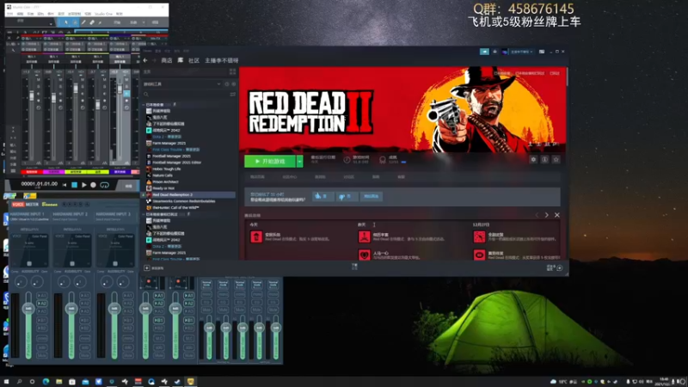The image size is (688, 387).
Task: Open Red Dead Redemption 2 manage gear icon
Action: [533, 160]
